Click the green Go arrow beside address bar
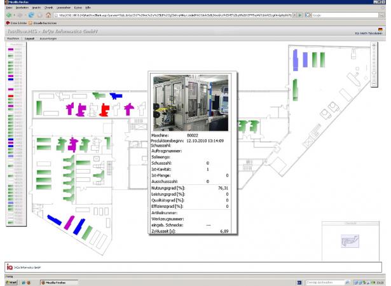The image size is (391, 286). [301, 14]
